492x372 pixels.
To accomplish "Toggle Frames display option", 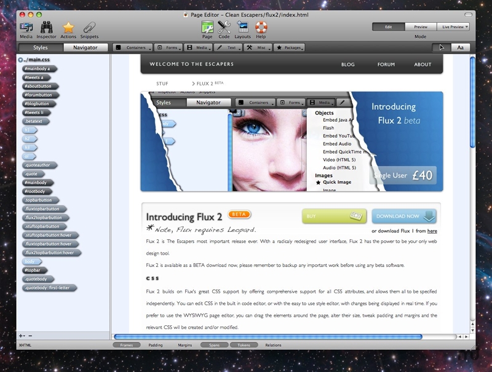I will 127,345.
